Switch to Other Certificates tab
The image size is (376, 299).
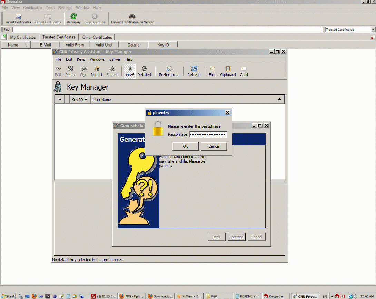coord(97,37)
